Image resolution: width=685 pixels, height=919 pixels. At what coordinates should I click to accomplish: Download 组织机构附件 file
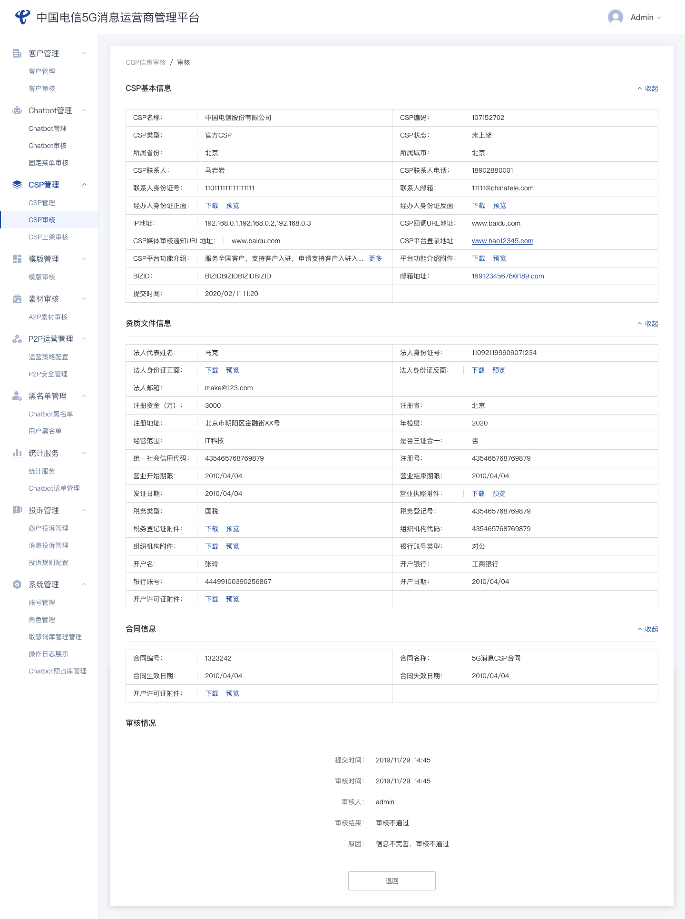(x=212, y=546)
